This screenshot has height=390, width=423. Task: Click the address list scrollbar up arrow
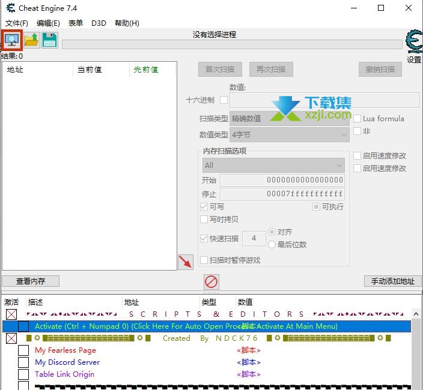(x=416, y=314)
